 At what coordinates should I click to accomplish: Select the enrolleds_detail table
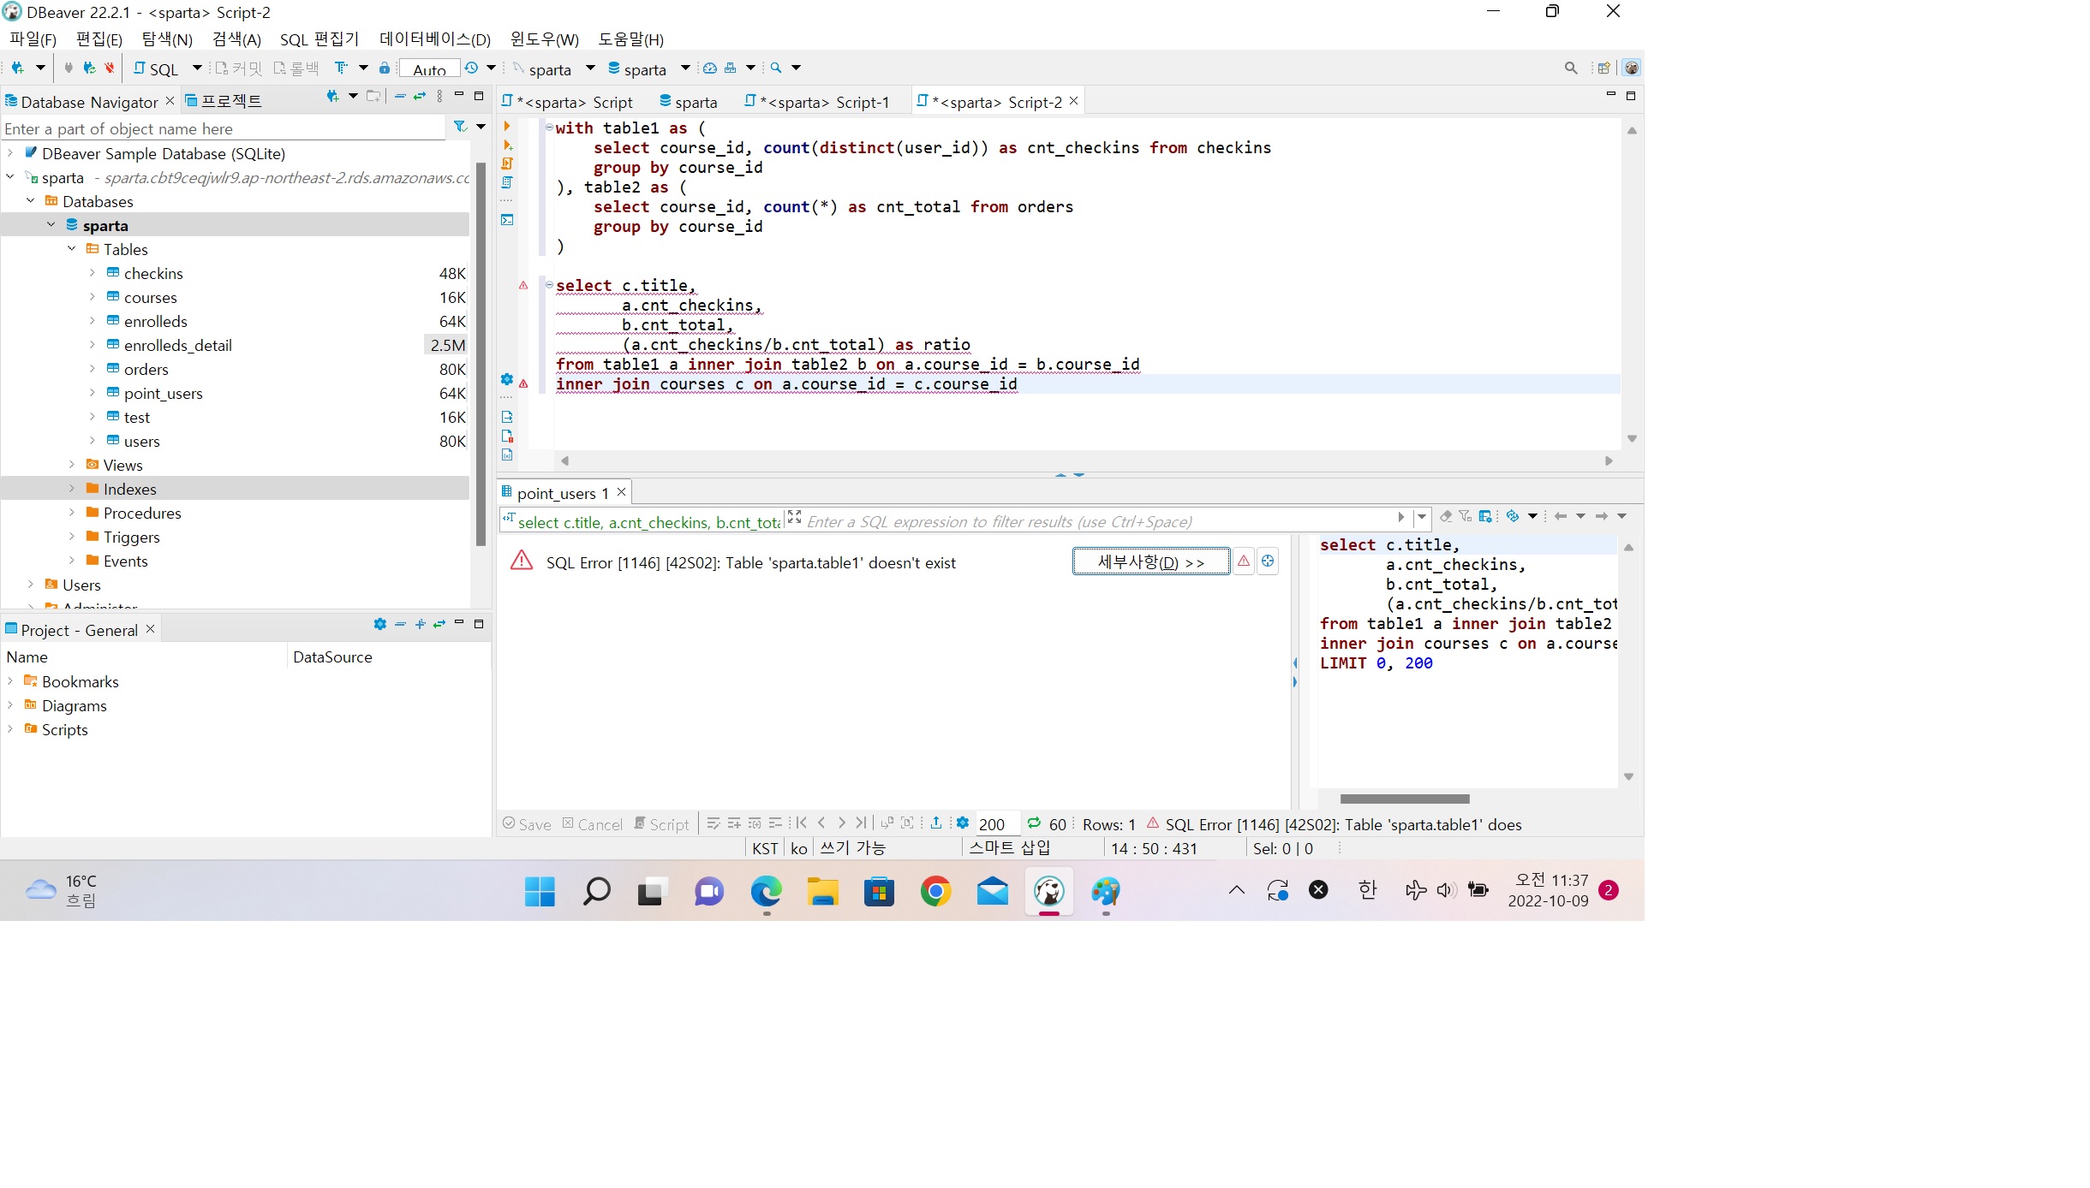(x=177, y=345)
